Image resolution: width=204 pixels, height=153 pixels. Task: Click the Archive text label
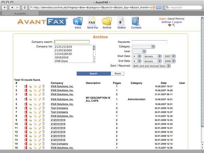click(107, 28)
